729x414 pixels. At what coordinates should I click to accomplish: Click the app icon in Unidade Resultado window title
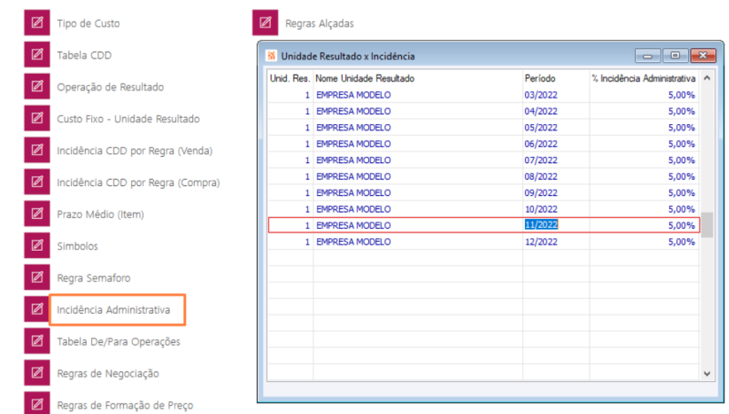point(271,56)
